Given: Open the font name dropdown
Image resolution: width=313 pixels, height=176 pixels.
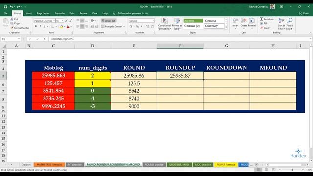Looking at the screenshot, I should [54, 21].
